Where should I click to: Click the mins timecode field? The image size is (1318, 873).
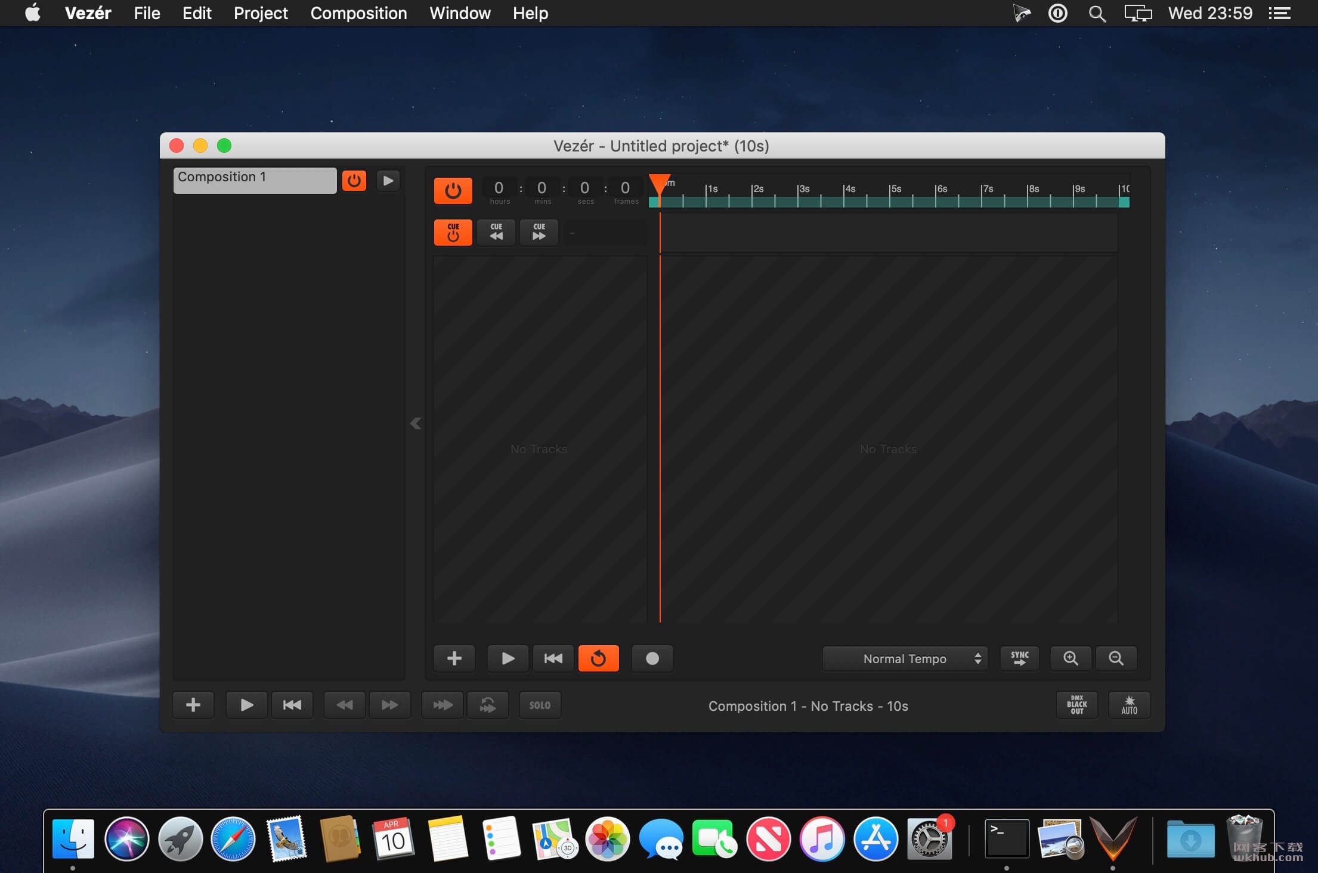(x=542, y=191)
